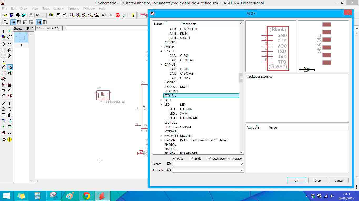359x201 pixels.
Task: Toggle the Smds checkbox
Action: [x=192, y=159]
